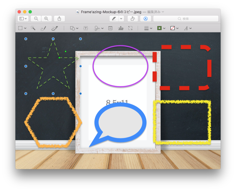236x191 pixels.
Task: Expand fill color dropdown chevron
Action: tap(178, 28)
